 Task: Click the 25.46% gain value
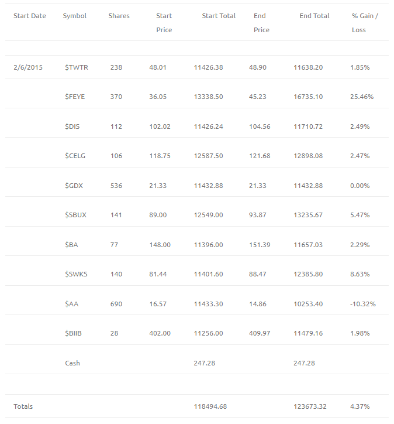[362, 97]
